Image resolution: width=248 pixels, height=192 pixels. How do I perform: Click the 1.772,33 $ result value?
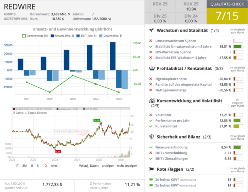coord(52,185)
